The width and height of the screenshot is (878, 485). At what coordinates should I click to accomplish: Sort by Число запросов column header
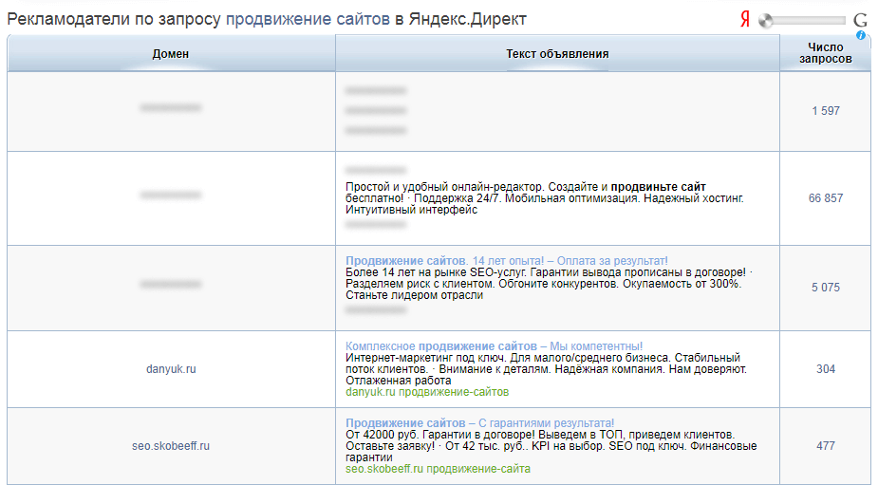point(825,53)
